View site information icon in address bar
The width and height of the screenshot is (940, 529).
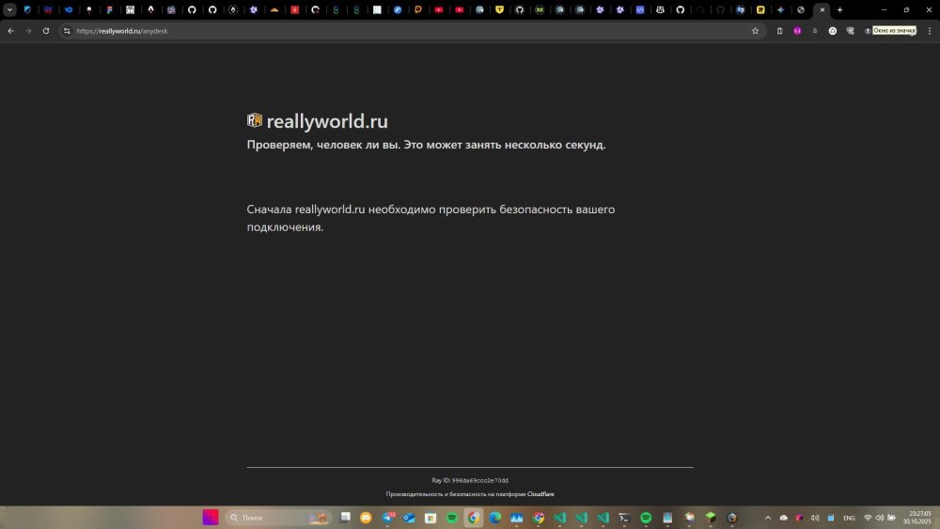67,31
